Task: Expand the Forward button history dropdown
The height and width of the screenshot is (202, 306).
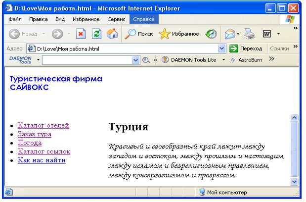Action: point(69,34)
